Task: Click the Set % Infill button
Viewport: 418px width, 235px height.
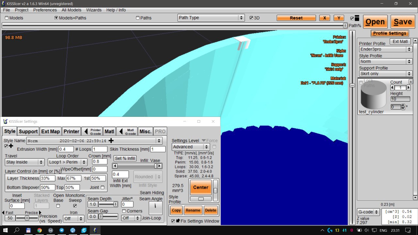Action: (125, 158)
